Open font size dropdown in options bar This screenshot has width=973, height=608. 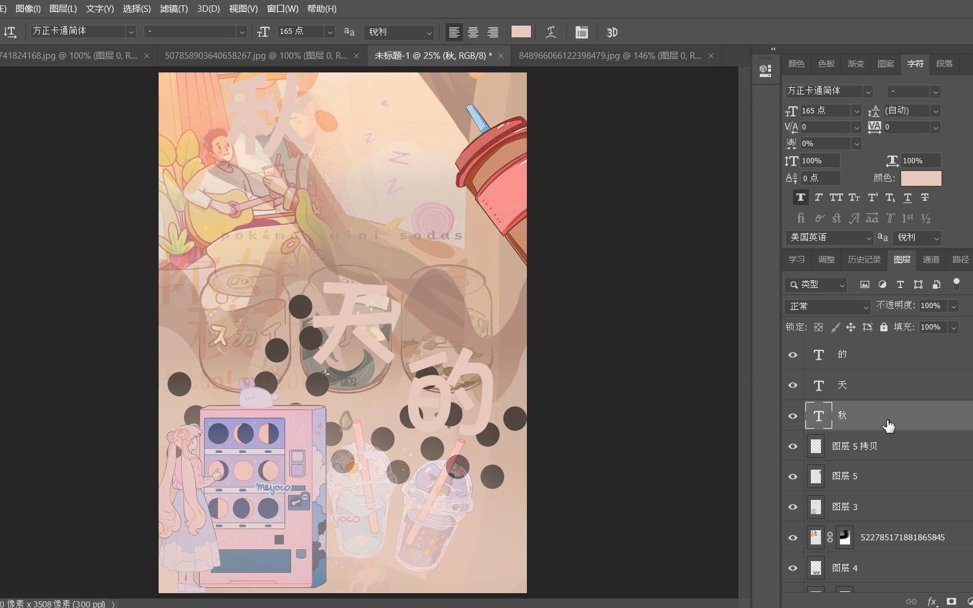point(330,31)
